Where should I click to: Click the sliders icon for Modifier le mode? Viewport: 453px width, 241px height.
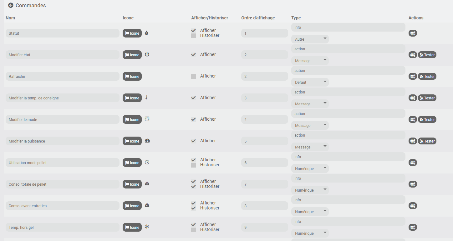pos(147,119)
